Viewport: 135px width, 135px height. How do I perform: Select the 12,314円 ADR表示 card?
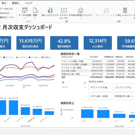click(98, 43)
